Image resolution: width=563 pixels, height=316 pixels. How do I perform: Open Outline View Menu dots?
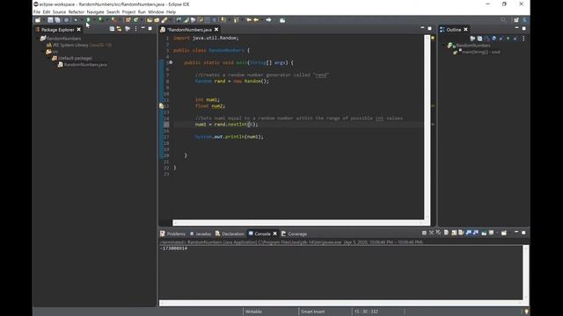[x=523, y=39]
